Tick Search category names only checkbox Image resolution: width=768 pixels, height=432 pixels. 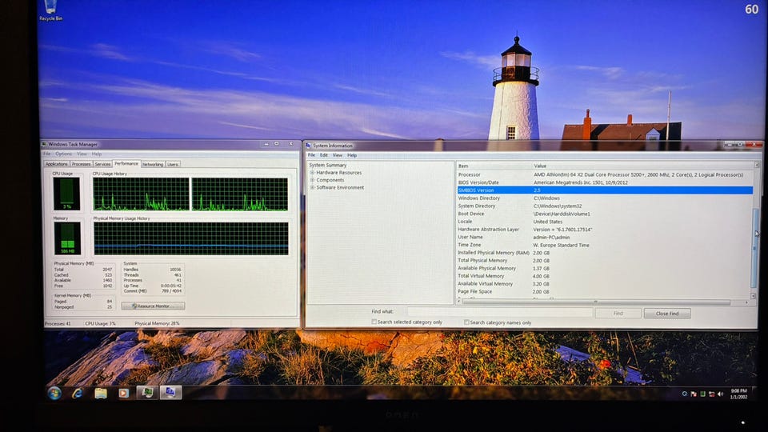tap(467, 322)
